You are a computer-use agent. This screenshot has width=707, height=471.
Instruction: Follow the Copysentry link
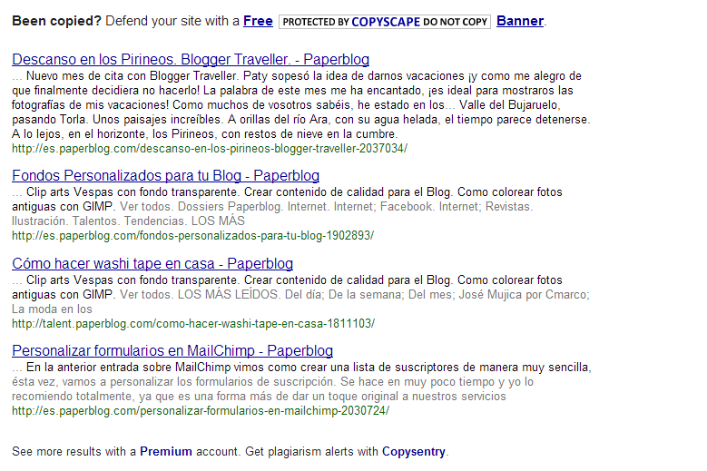click(x=414, y=451)
